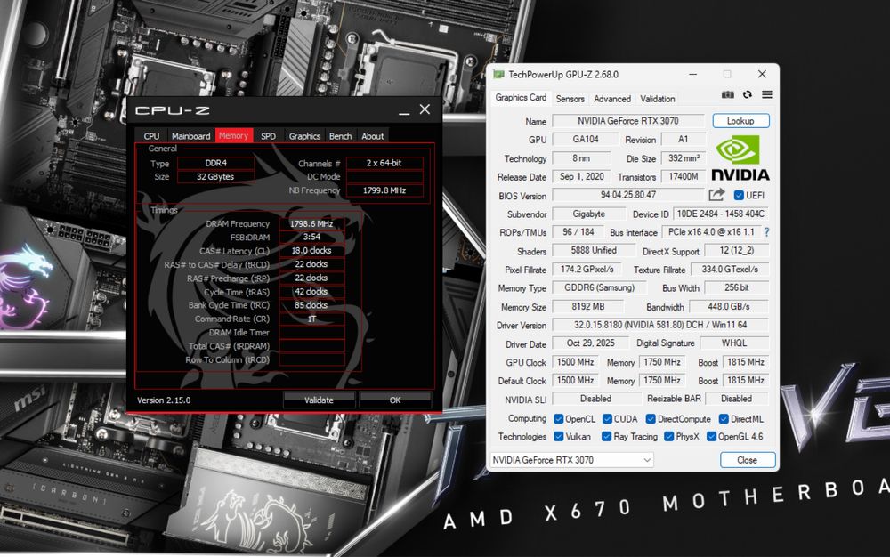Click the Release Date value Sep 1, 2020

pos(582,176)
